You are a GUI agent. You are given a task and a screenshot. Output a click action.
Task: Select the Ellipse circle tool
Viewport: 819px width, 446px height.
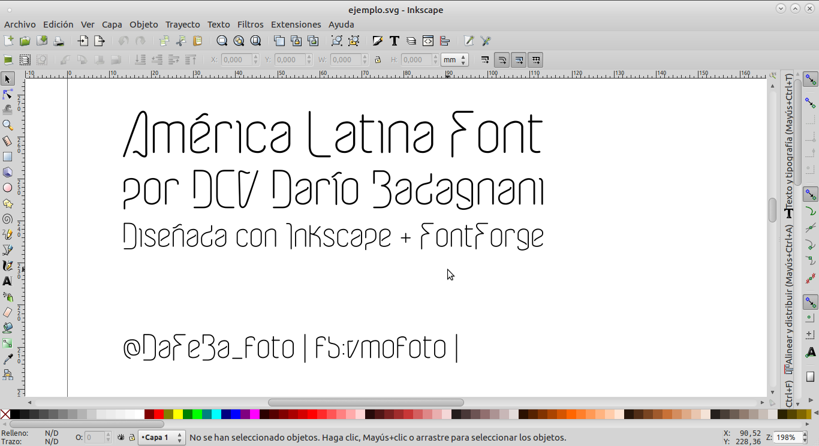click(8, 188)
